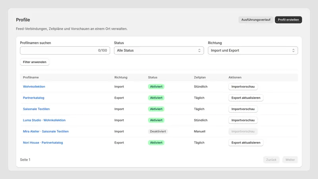Viewport: 318px width, 179px height.
Task: Open Mira Atelier · Saisonale Textilien profile
Action: tap(46, 131)
